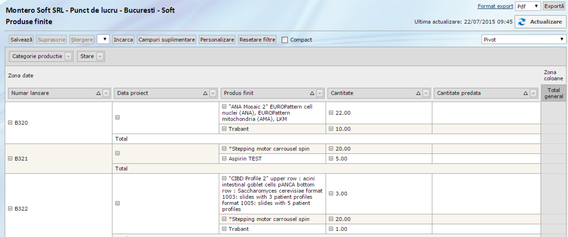Sort by Numar lansare ascending triangle
The image size is (568, 237).
pyautogui.click(x=98, y=94)
